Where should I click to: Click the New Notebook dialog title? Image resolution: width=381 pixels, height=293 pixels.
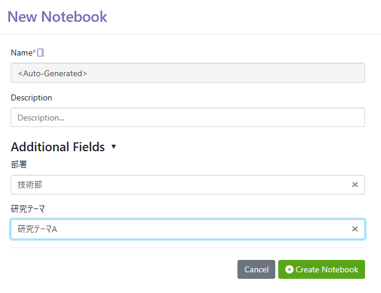(x=57, y=17)
